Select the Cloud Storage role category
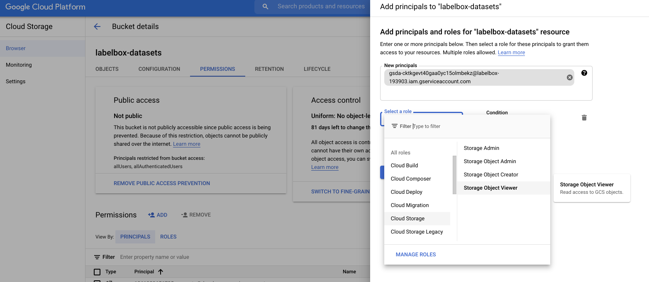The image size is (649, 282). [417, 219]
